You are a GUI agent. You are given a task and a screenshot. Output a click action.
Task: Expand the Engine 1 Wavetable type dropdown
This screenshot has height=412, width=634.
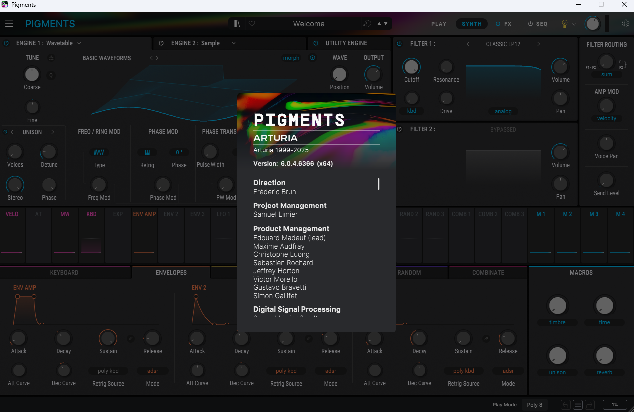point(79,43)
